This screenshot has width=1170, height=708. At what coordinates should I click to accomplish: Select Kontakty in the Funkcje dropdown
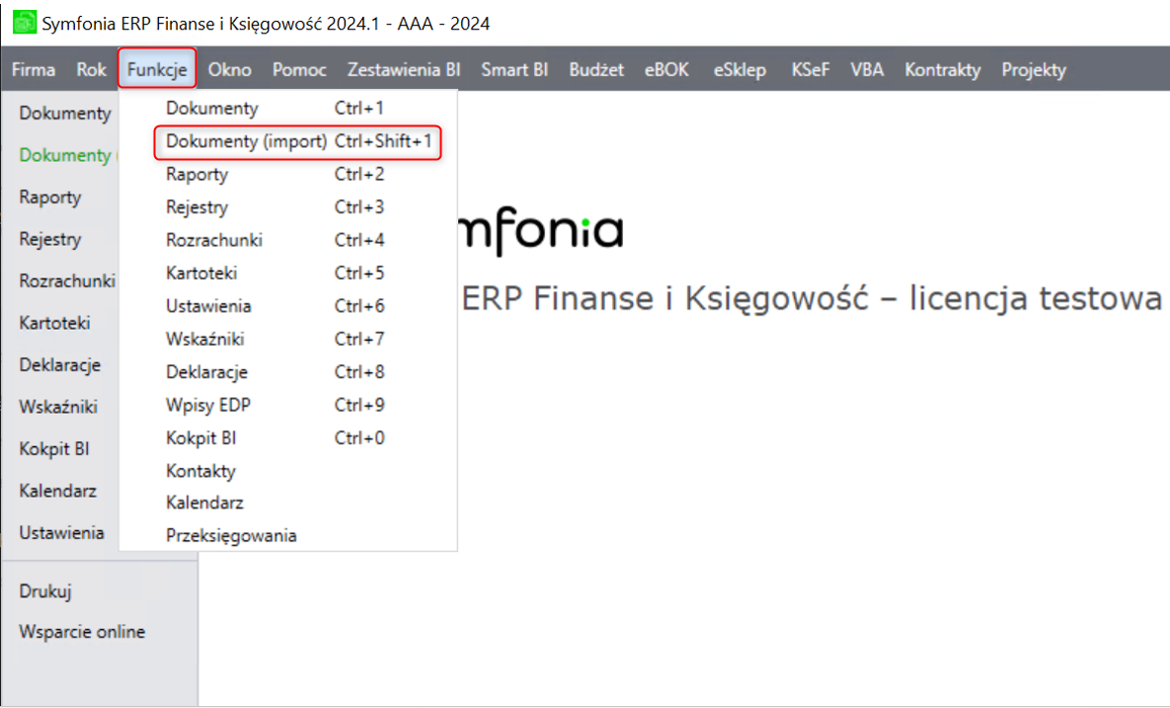(288, 470)
